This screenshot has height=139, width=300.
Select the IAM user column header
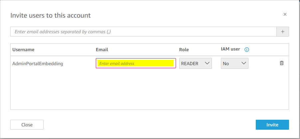tap(230, 49)
